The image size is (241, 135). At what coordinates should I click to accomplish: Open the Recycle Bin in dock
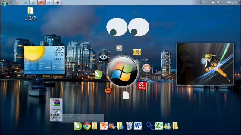129,126
